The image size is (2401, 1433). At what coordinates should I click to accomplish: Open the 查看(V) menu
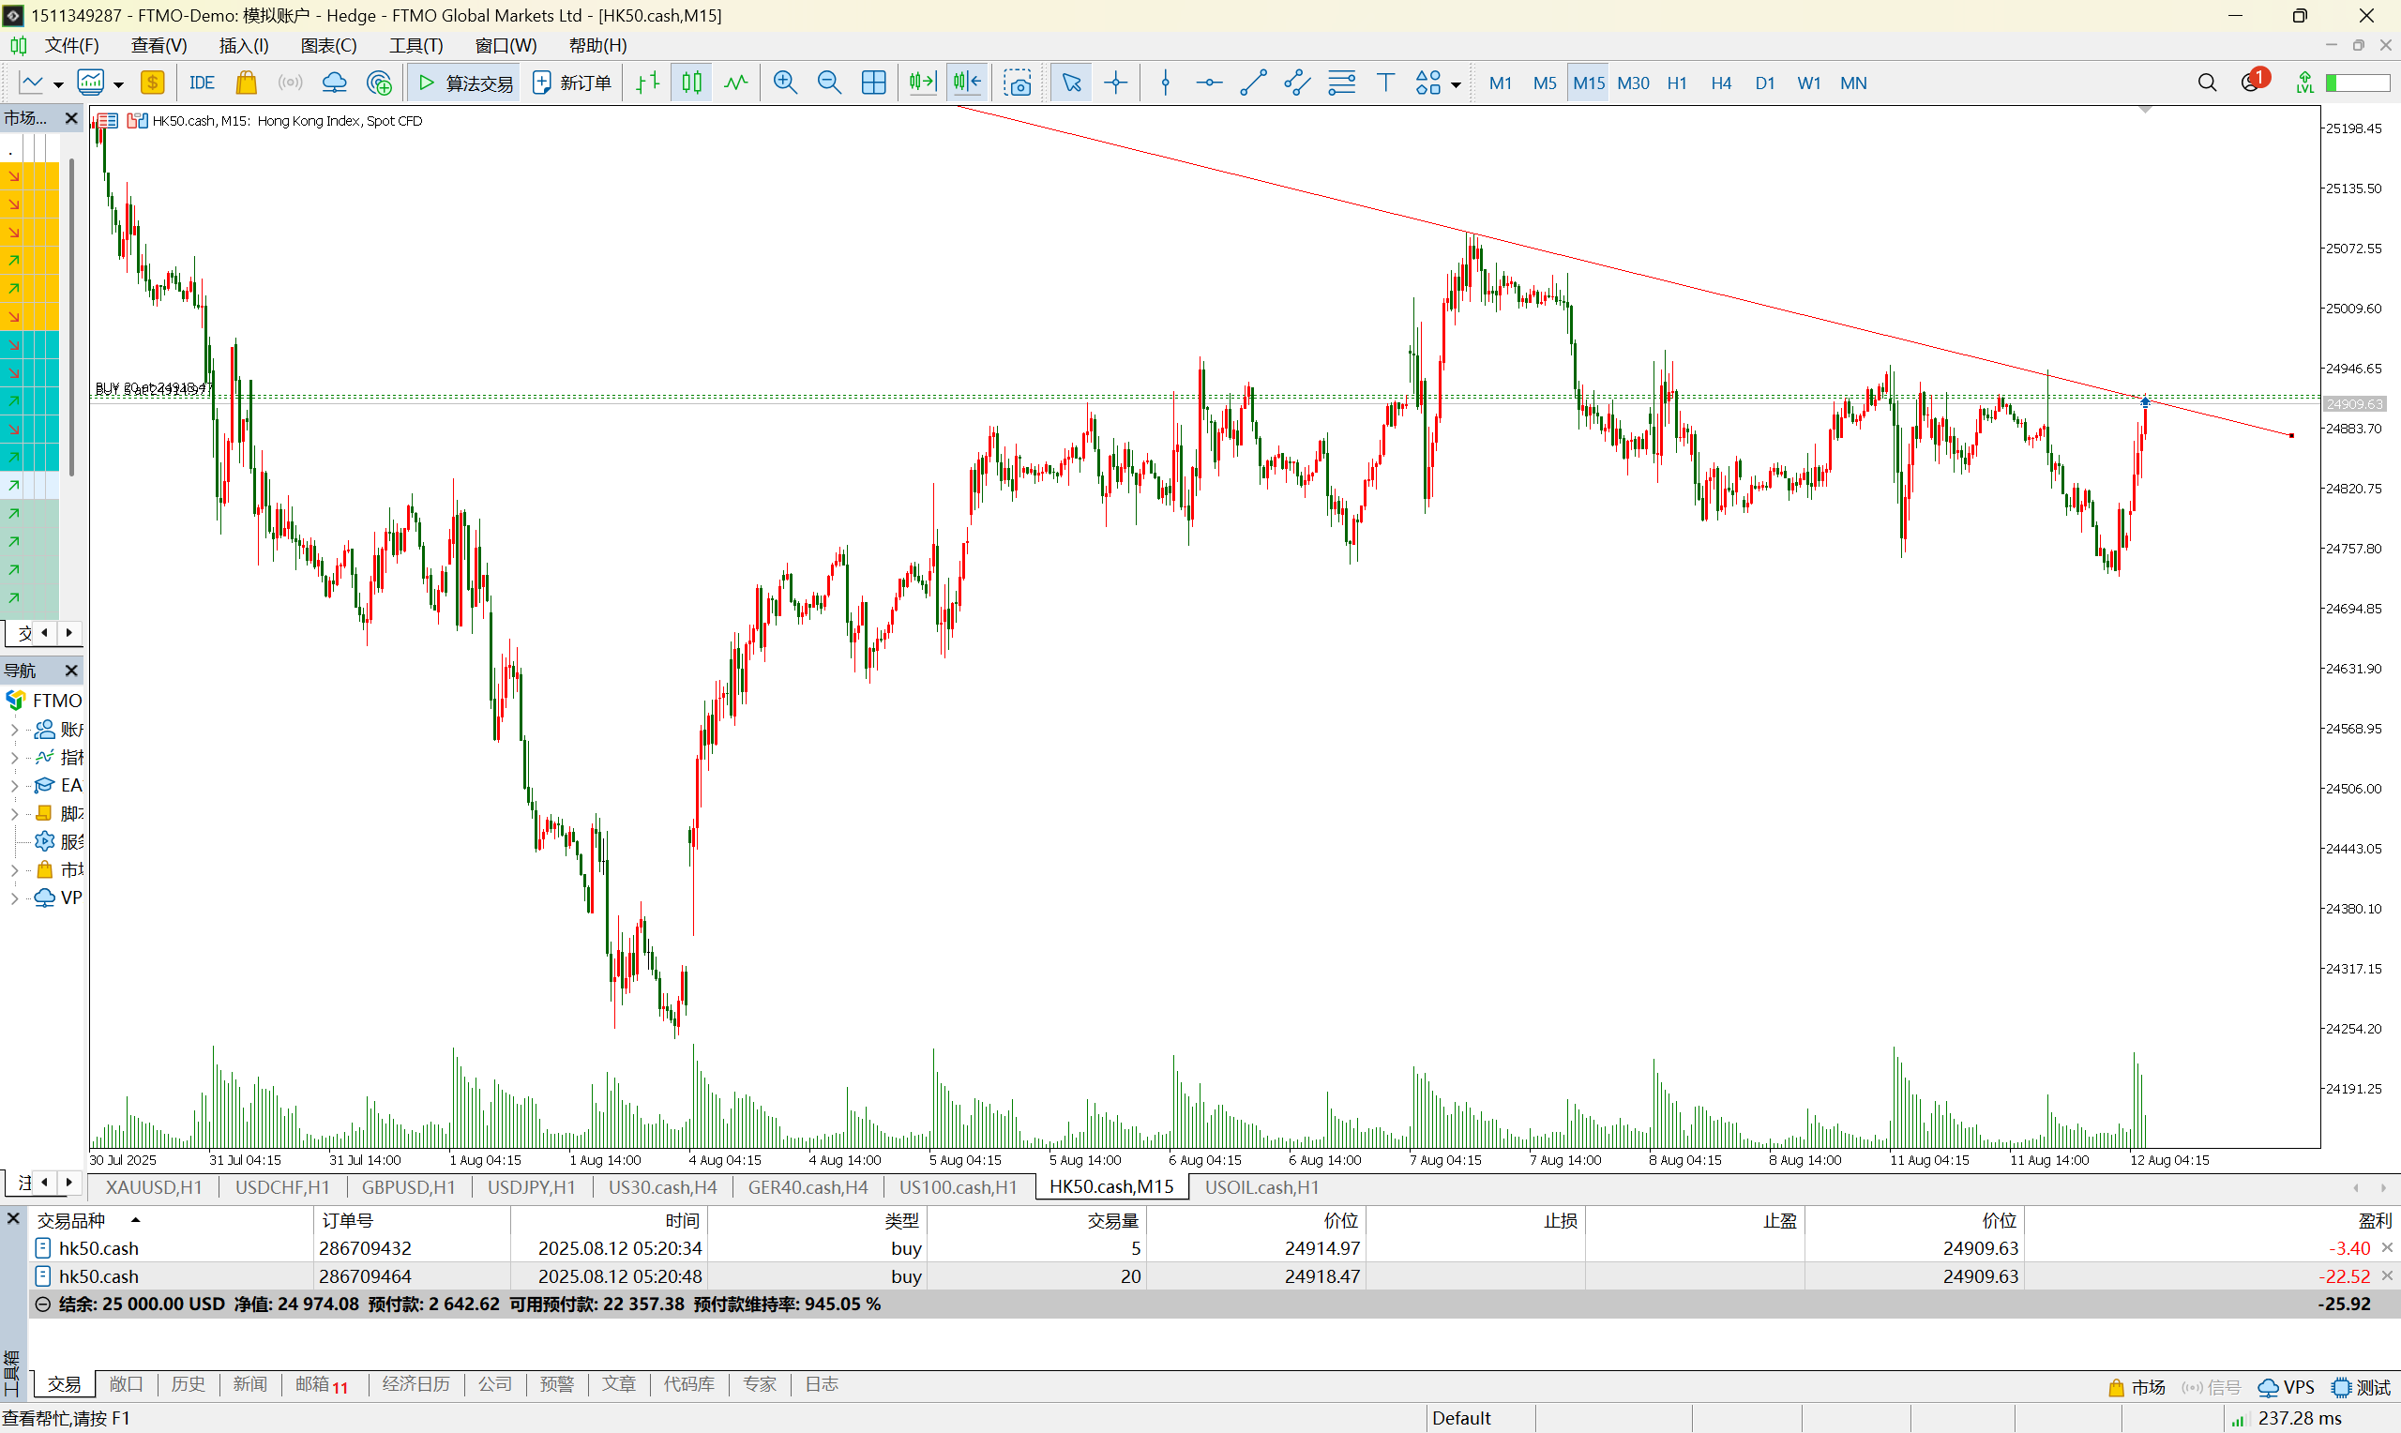click(x=159, y=45)
